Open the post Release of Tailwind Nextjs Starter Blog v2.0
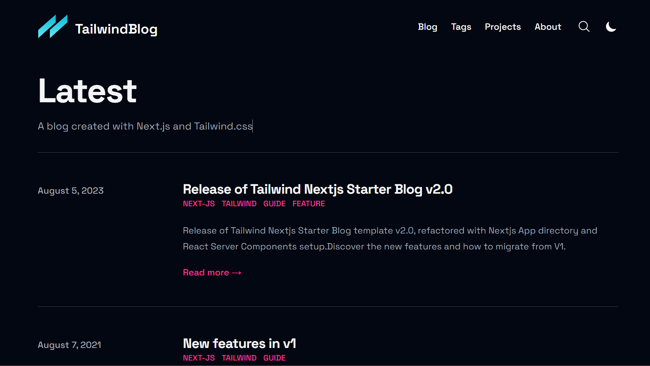 (x=317, y=189)
